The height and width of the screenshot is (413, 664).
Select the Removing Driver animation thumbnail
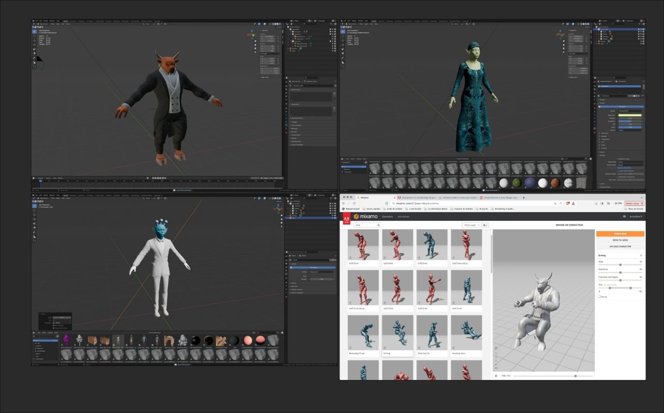(363, 333)
